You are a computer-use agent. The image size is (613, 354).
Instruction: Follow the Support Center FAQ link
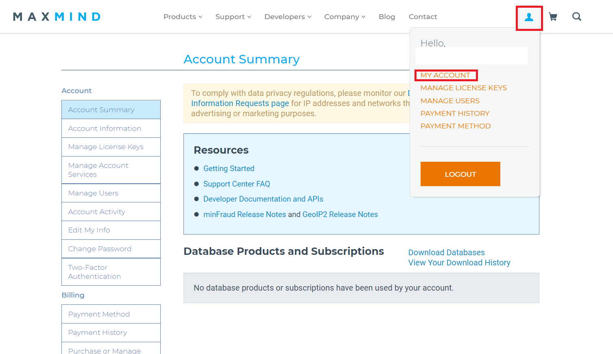pos(237,184)
